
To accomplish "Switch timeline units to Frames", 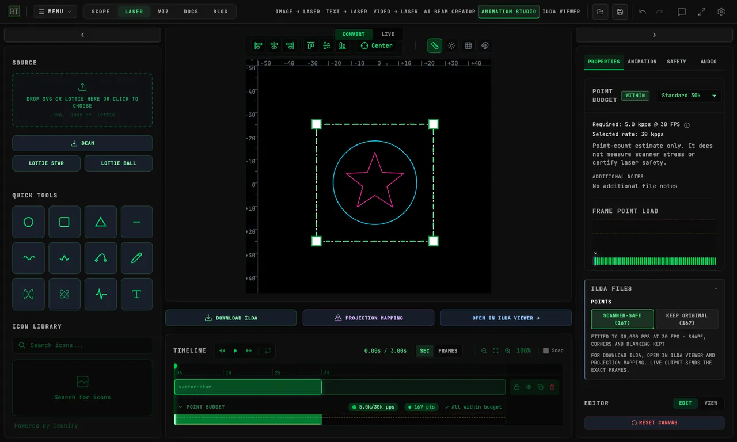I will click(448, 350).
